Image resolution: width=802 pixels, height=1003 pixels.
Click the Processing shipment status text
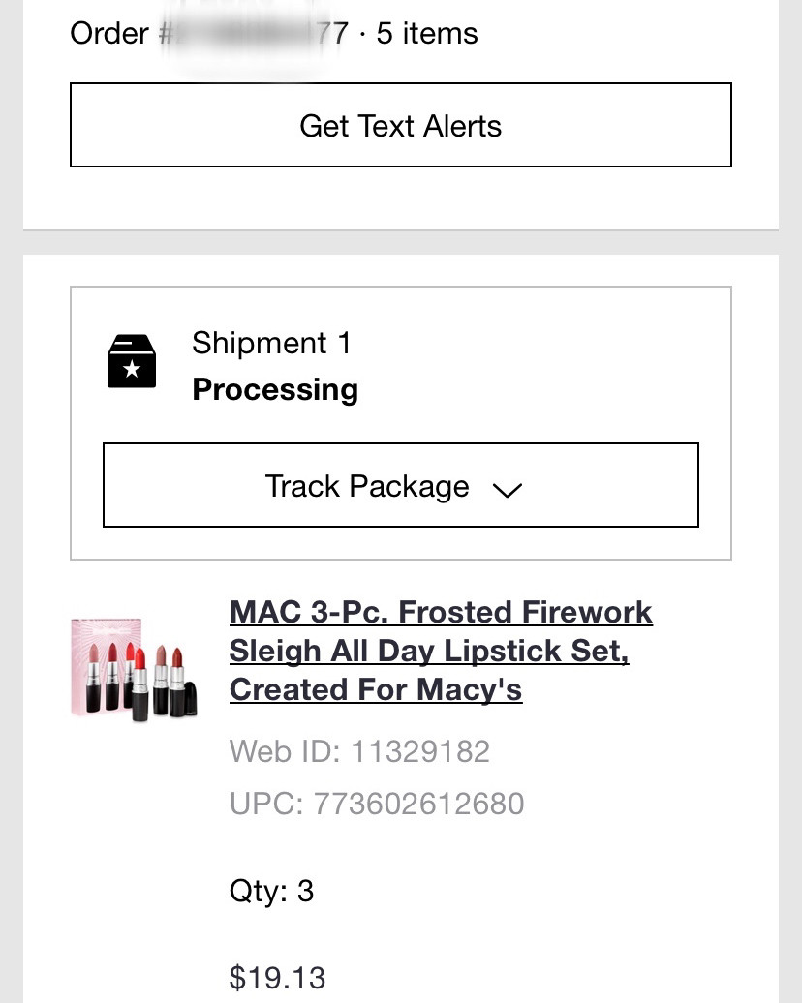pos(275,389)
